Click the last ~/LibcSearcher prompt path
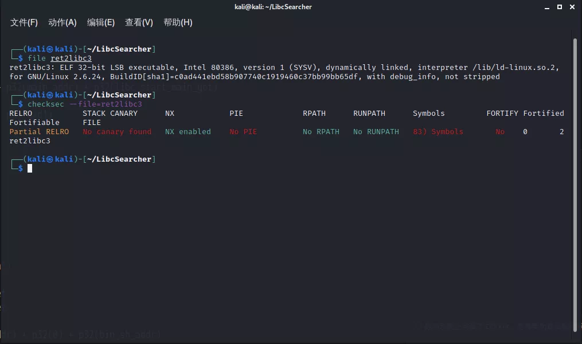Viewport: 582px width, 344px height. pyautogui.click(x=119, y=159)
